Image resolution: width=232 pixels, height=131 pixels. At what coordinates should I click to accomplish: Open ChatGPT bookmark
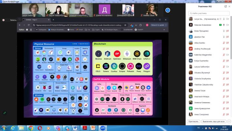[139, 30]
